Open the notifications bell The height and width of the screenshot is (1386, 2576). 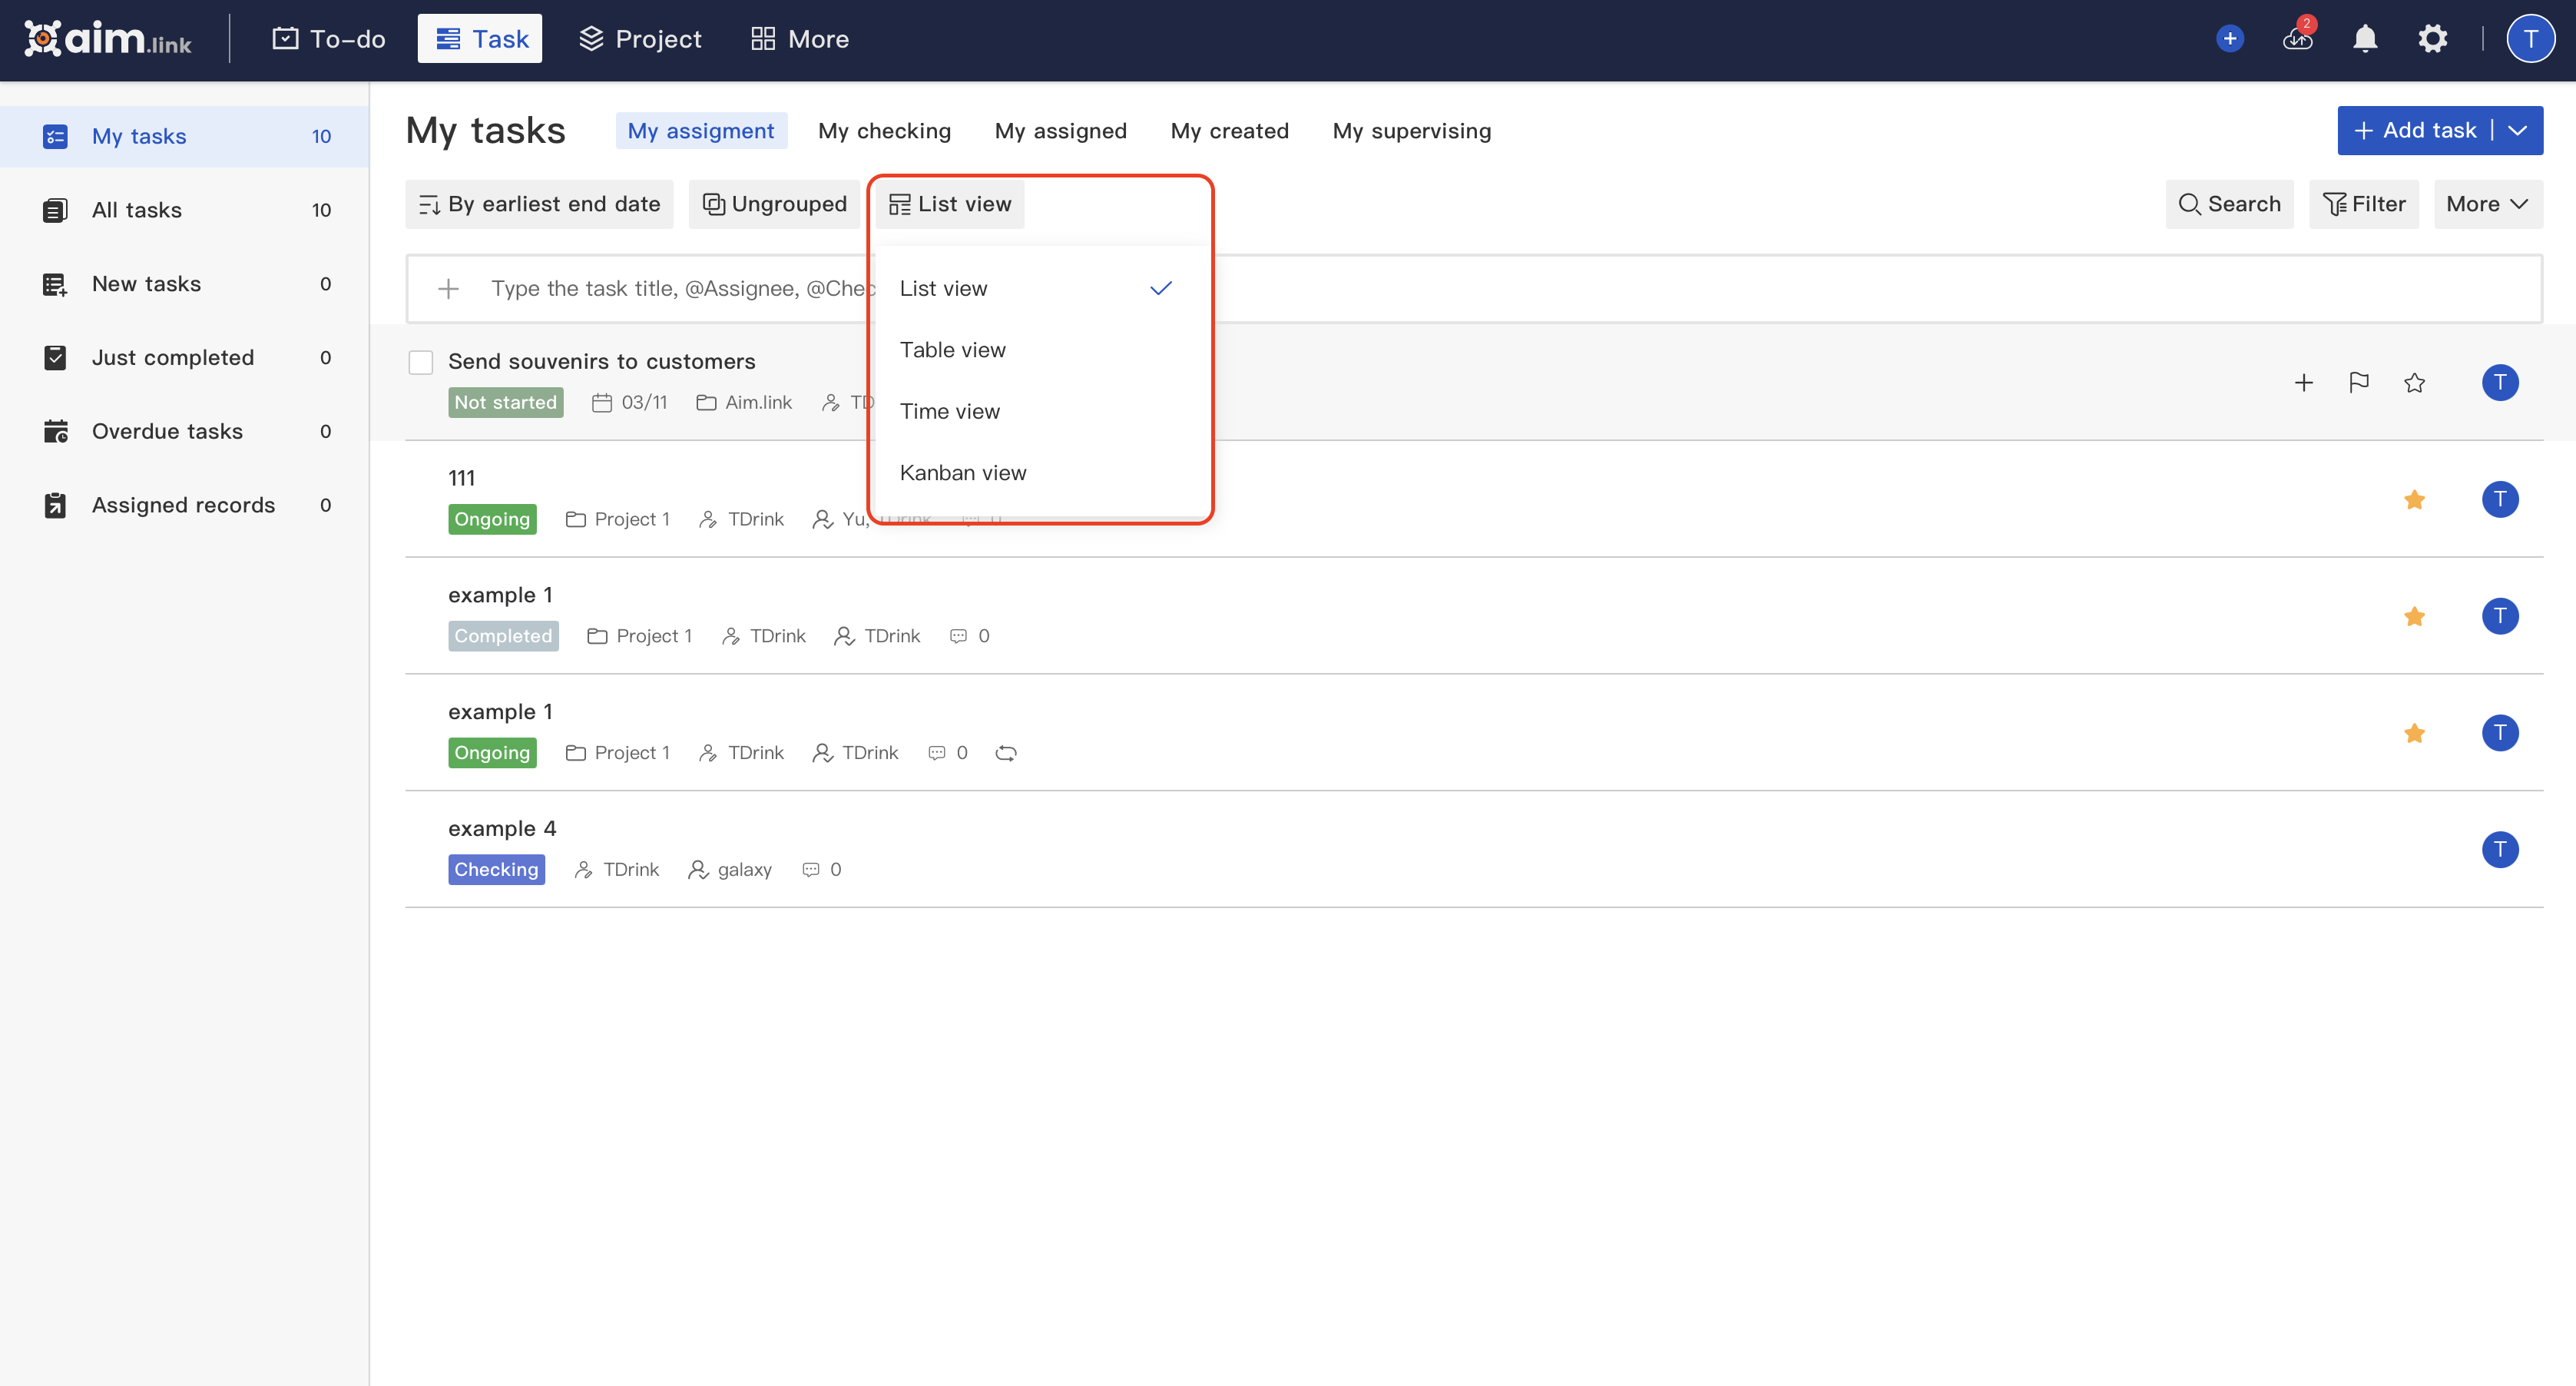click(x=2365, y=38)
